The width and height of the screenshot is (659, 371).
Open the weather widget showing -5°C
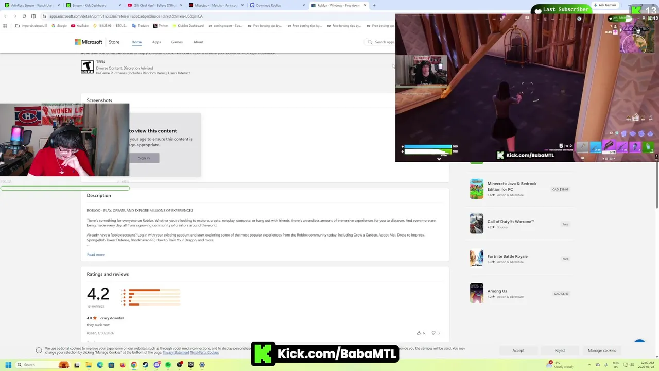(559, 365)
